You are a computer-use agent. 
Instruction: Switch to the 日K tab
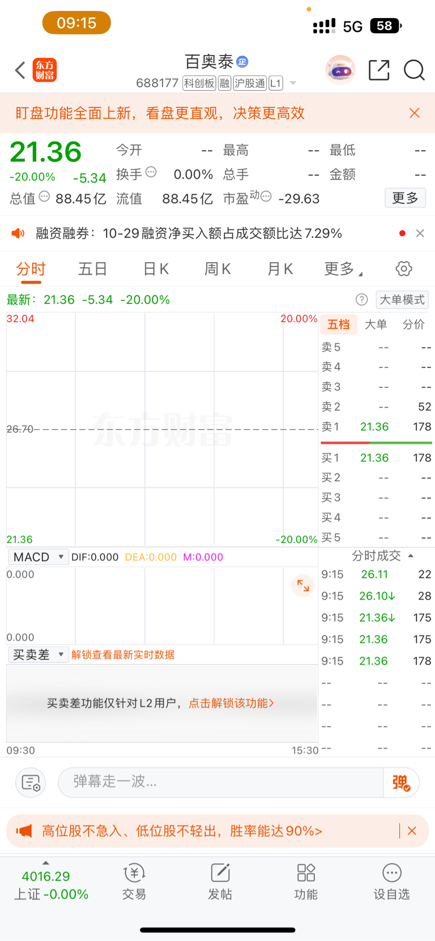pos(156,269)
